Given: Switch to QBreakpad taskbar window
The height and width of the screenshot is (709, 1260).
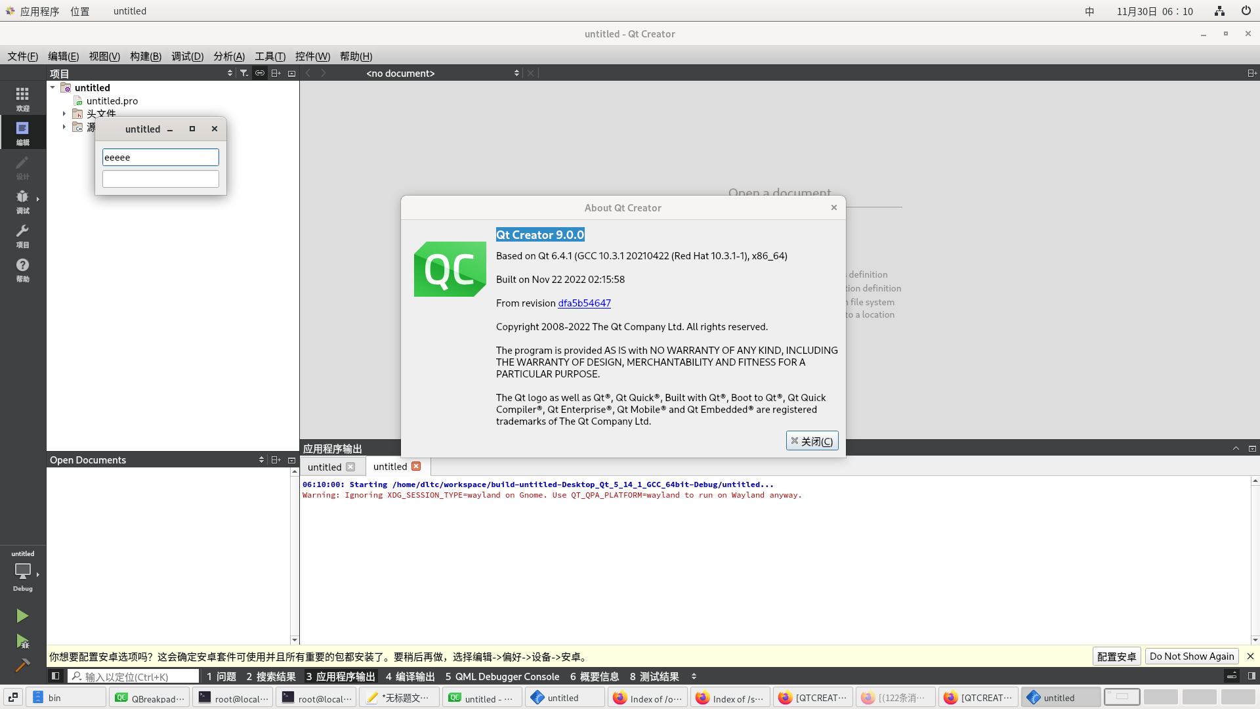Looking at the screenshot, I should pos(150,698).
